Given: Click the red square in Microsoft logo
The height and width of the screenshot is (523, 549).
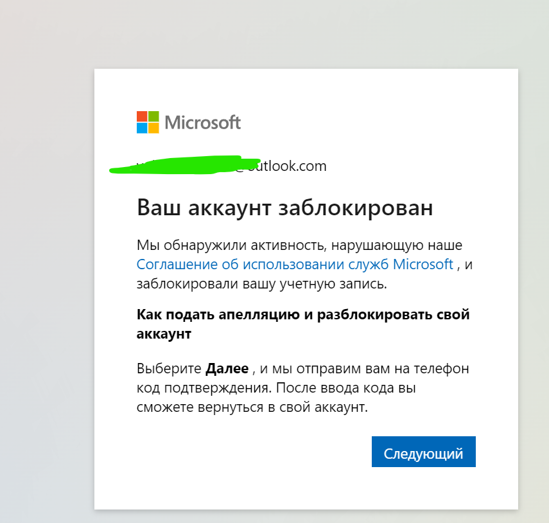Looking at the screenshot, I should (x=142, y=116).
